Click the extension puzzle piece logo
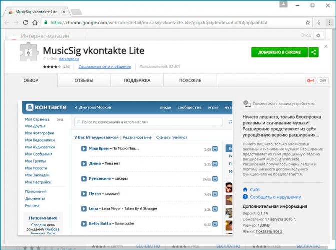 pyautogui.click(x=29, y=52)
